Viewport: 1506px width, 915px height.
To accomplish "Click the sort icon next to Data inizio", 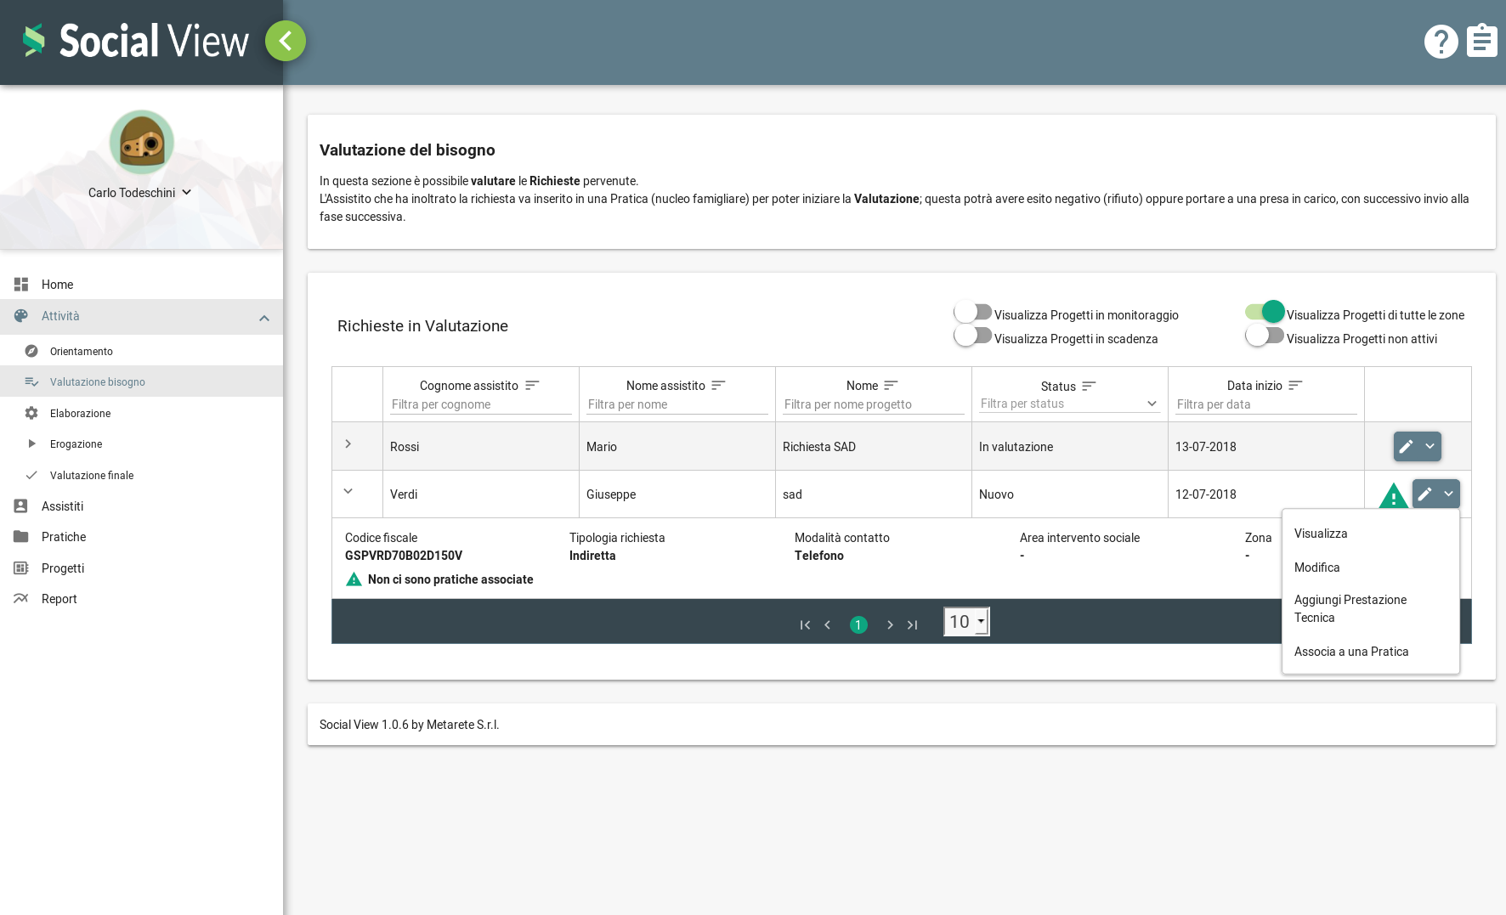I will coord(1295,386).
